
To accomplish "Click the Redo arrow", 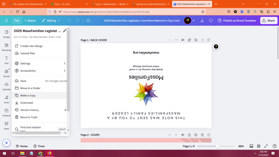I will click(78, 20).
